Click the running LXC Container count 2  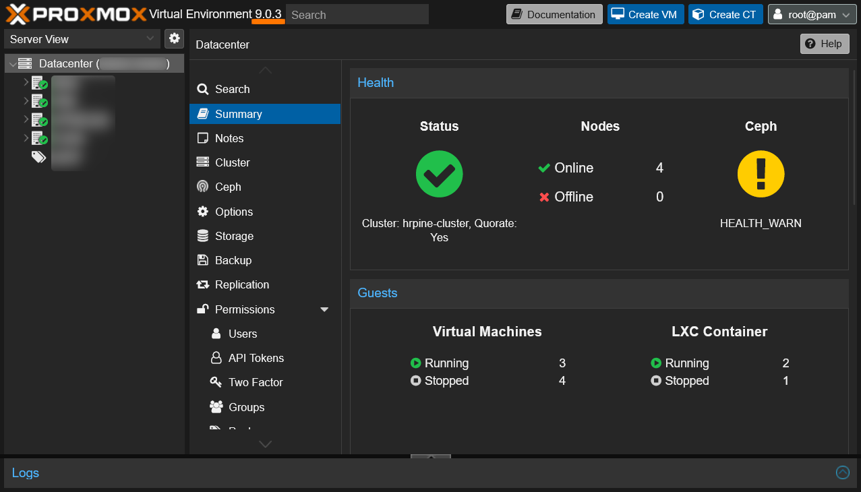pyautogui.click(x=785, y=363)
